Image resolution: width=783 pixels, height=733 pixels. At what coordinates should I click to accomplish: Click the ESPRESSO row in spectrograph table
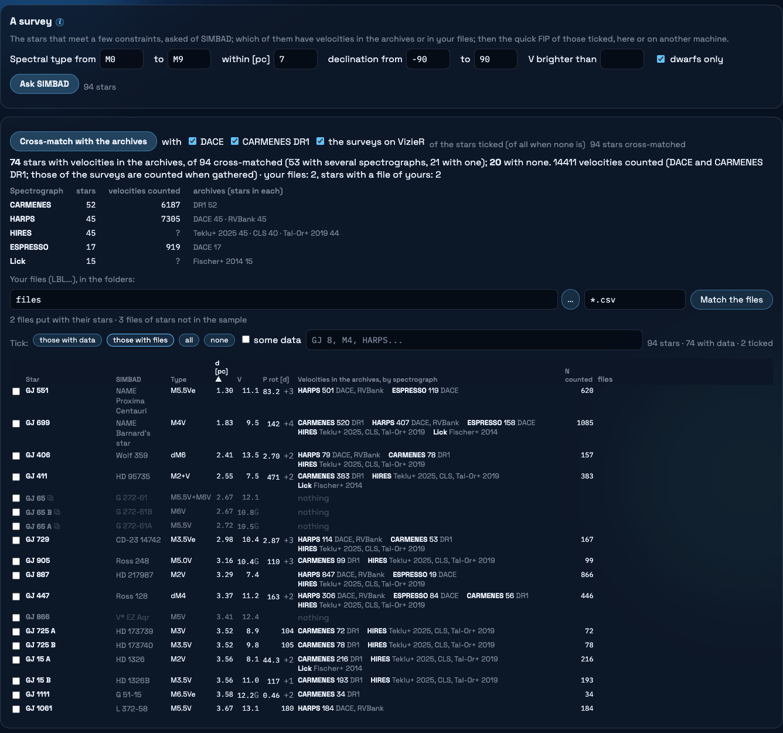point(175,247)
